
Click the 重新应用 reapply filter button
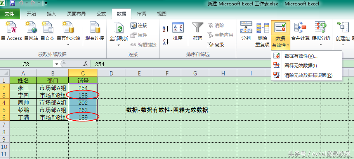tap(220, 35)
